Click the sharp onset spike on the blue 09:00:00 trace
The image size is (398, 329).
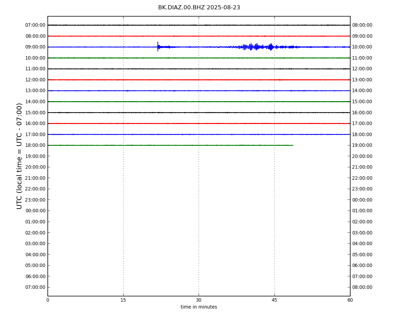pyautogui.click(x=157, y=46)
